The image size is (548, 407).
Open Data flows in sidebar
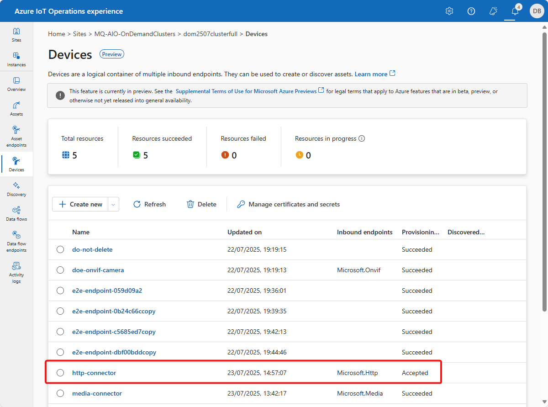pos(16,214)
